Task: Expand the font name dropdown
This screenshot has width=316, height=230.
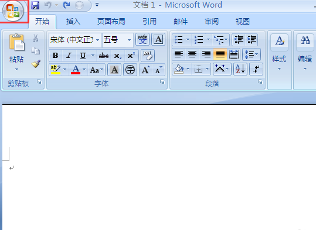Action: (x=97, y=40)
